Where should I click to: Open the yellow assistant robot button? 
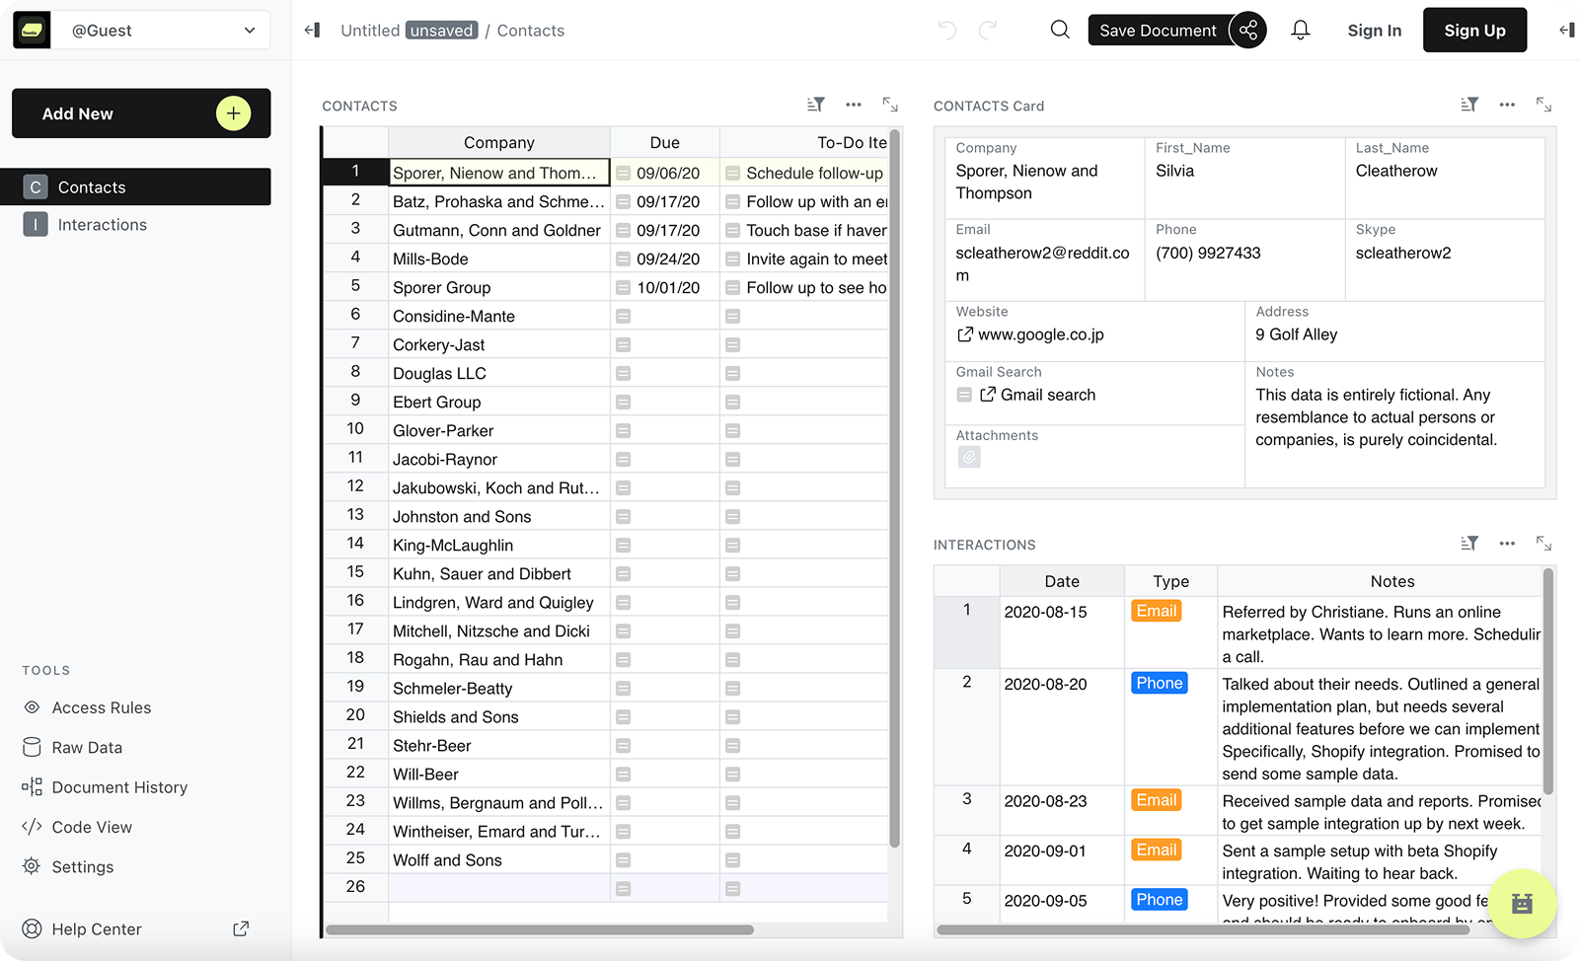[x=1522, y=903]
